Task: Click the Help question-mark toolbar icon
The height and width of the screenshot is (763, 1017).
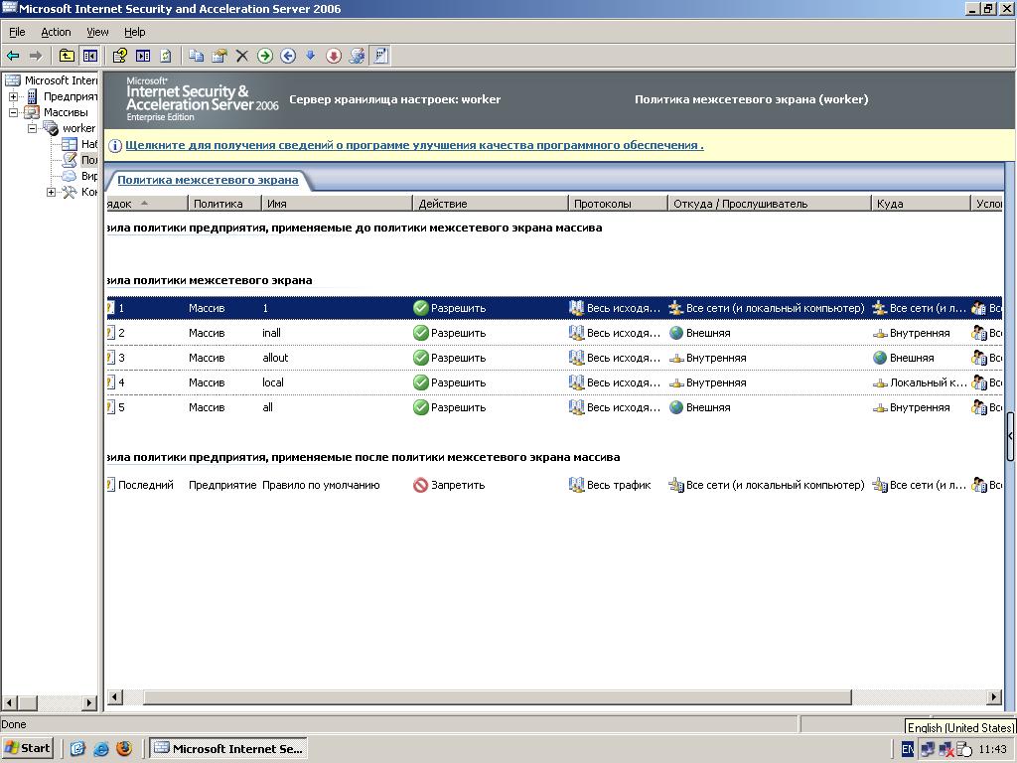Action: coord(119,56)
